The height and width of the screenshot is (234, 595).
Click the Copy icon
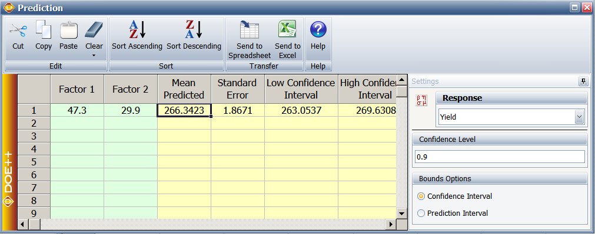(44, 30)
